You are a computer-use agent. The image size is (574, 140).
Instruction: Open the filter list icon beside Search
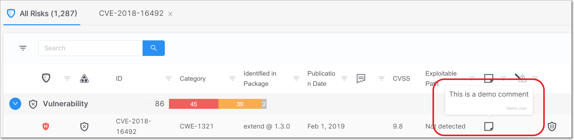point(23,48)
